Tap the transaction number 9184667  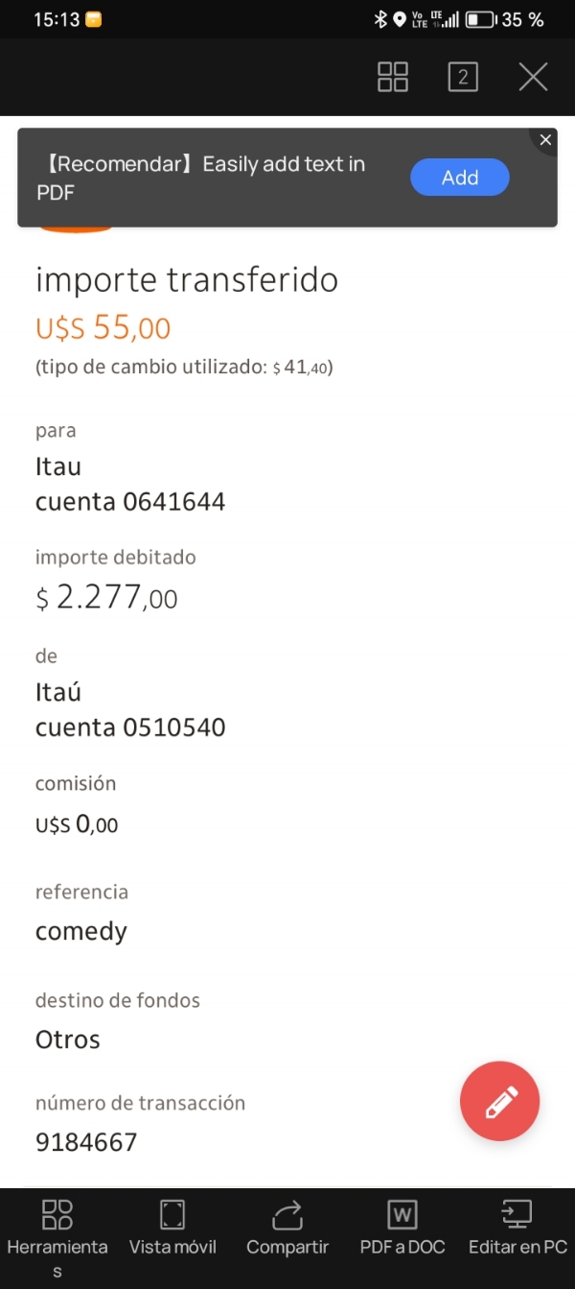(86, 1142)
